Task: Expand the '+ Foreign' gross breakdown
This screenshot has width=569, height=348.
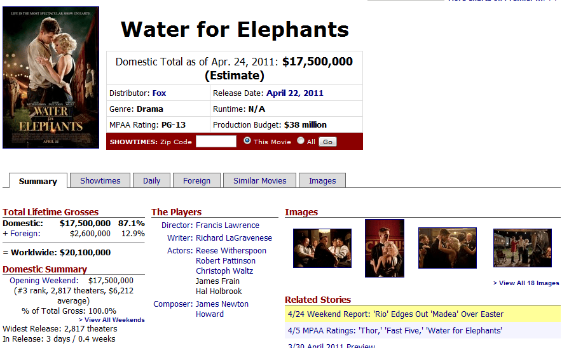Action: [x=21, y=234]
